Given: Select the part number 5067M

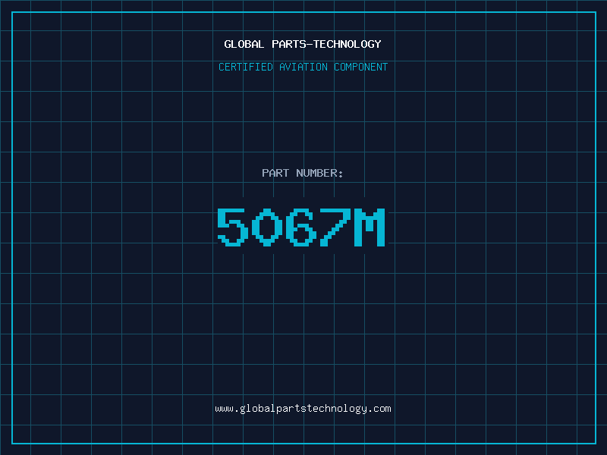Looking at the screenshot, I should tap(301, 227).
